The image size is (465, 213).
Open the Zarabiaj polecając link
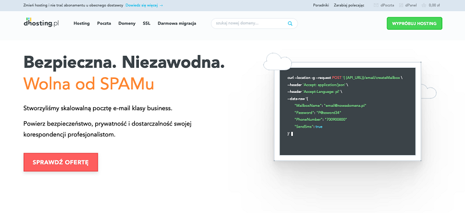pos(349,5)
